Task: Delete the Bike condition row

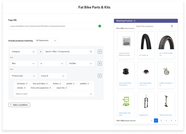Action: coord(100,63)
